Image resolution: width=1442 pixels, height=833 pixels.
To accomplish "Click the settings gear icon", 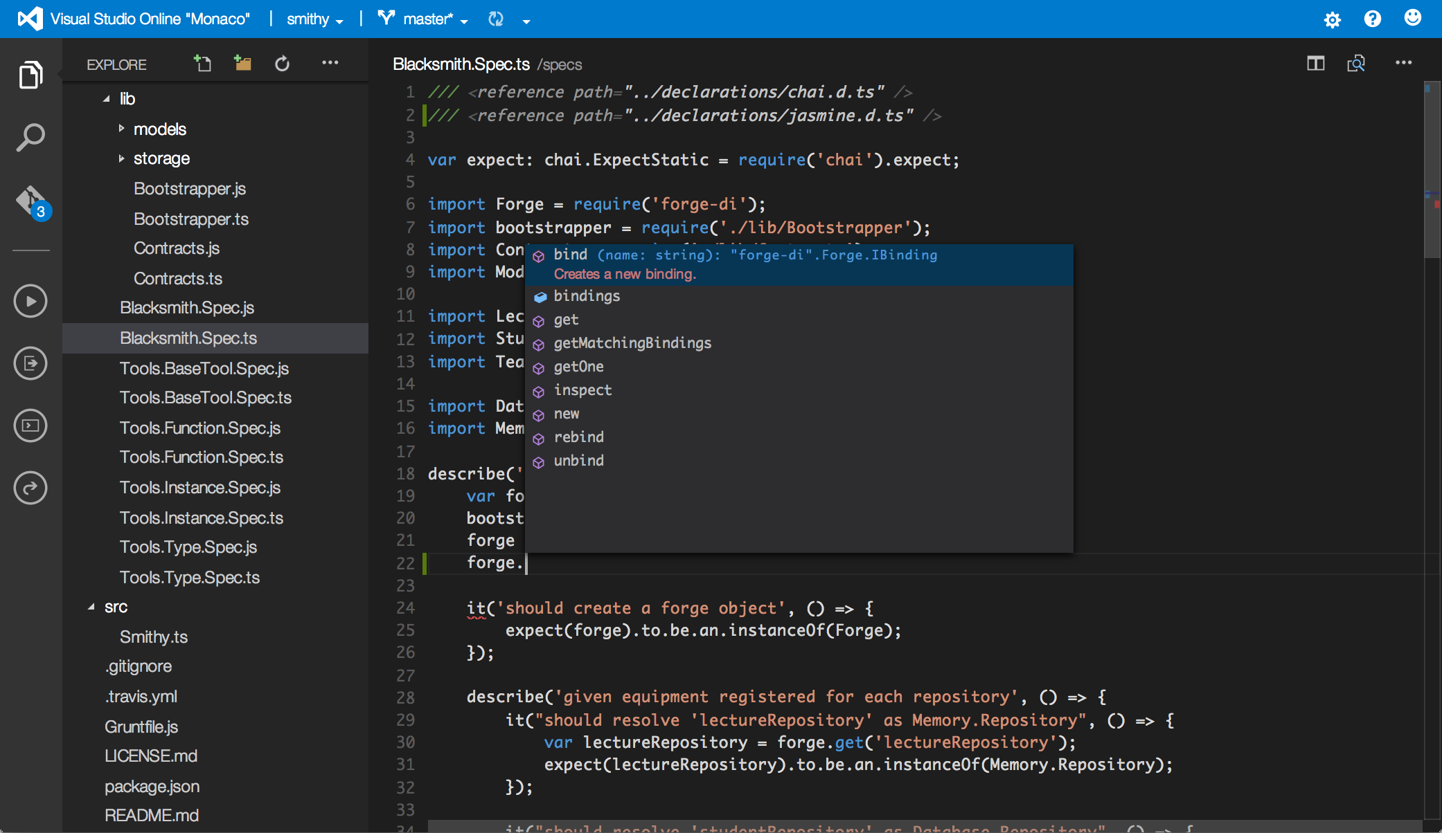I will (x=1333, y=19).
